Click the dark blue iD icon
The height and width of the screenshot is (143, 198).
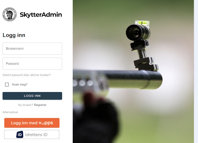pyautogui.click(x=20, y=134)
